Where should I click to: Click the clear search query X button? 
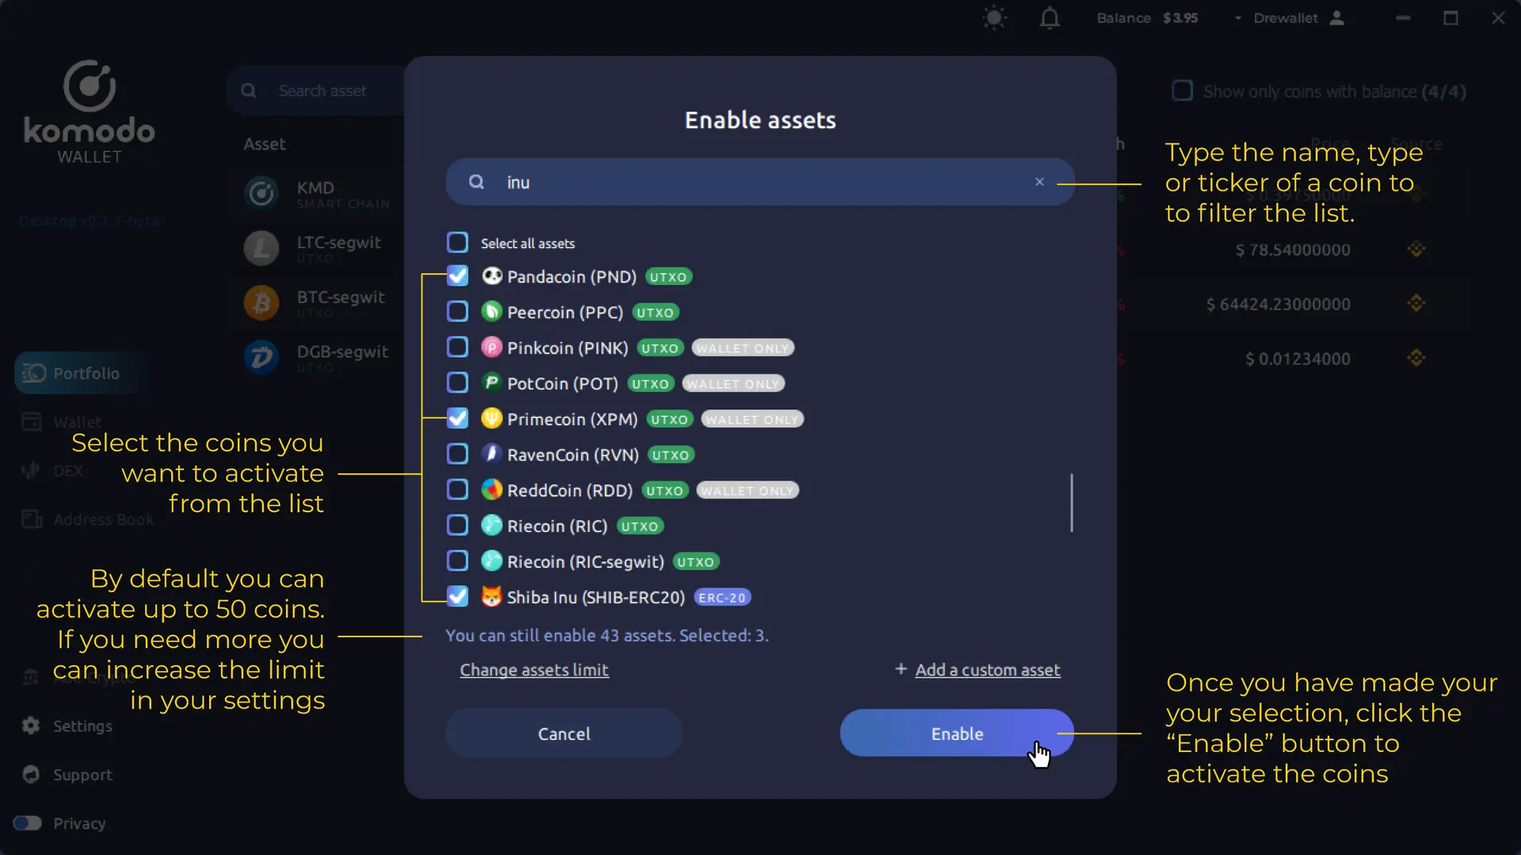point(1040,180)
